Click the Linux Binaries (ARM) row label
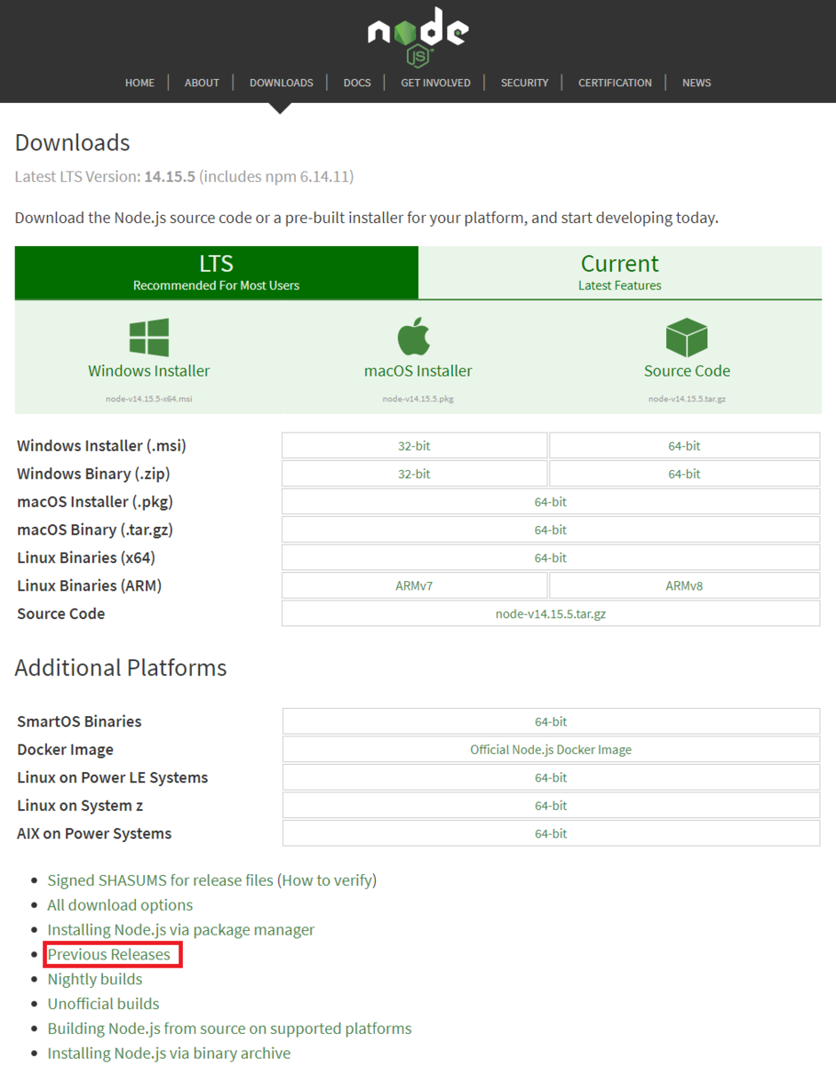The height and width of the screenshot is (1066, 836). (90, 585)
